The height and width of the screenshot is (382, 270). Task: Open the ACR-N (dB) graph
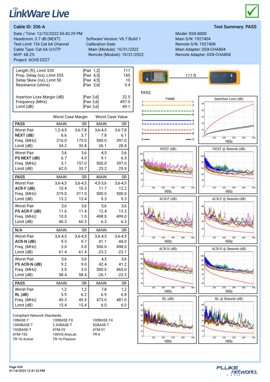coord(167,270)
